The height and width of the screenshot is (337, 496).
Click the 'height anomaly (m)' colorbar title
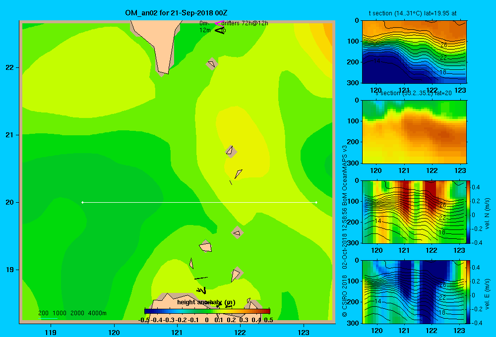click(x=206, y=302)
